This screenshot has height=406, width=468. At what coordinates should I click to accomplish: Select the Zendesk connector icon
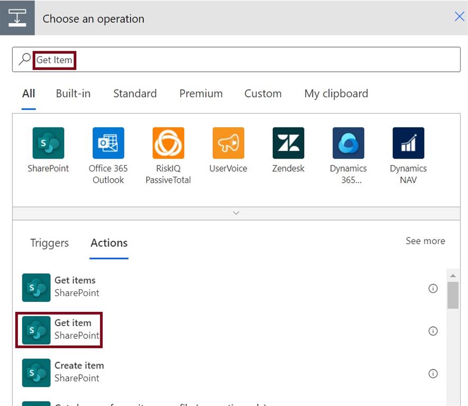pyautogui.click(x=289, y=143)
